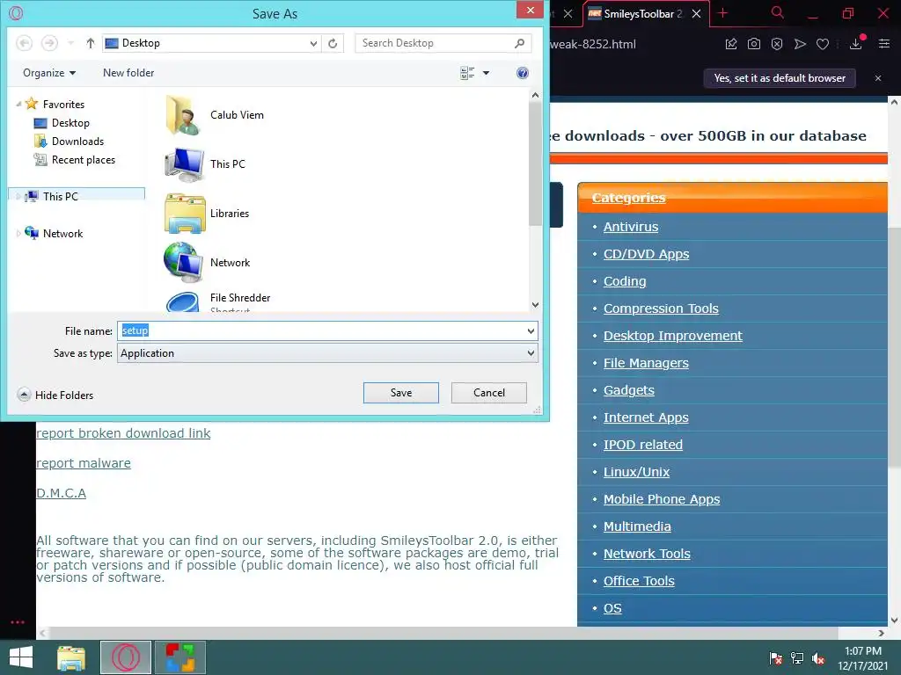Screen dimensions: 901x675
Task: Click the search magnifier in Search Desktop
Action: (519, 43)
